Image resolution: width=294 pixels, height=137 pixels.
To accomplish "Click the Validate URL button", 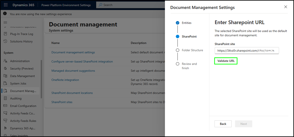I will 226,61.
